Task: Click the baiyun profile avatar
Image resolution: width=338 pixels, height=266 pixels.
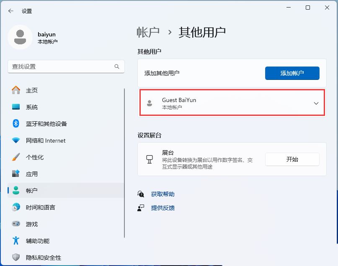Action: coord(20,37)
